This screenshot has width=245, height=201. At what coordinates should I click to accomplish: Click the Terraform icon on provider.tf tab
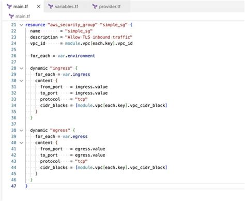(95, 7)
